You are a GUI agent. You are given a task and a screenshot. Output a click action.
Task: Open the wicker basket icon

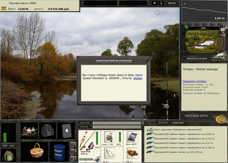point(37,150)
